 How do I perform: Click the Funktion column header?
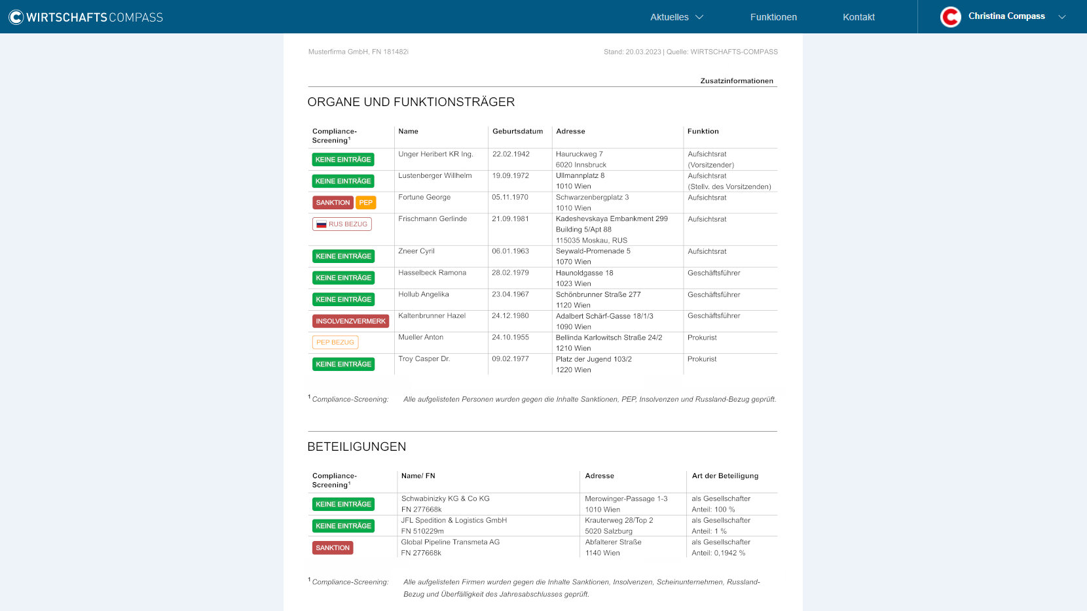click(x=703, y=131)
